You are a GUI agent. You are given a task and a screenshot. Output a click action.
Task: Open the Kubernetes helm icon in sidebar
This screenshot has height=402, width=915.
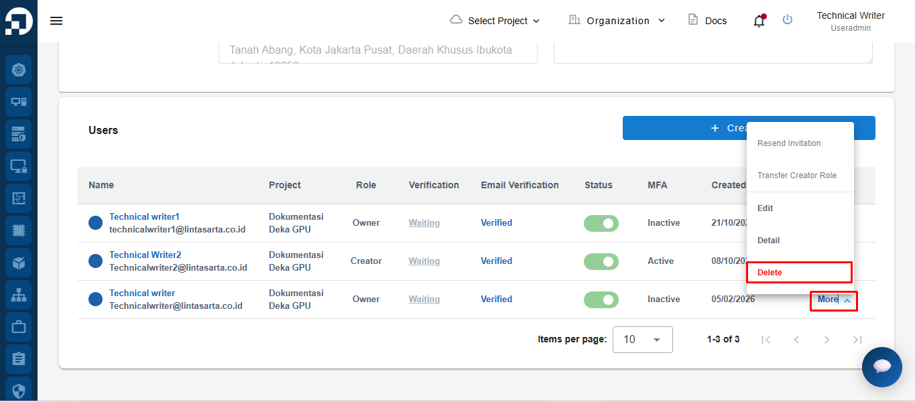(x=19, y=70)
